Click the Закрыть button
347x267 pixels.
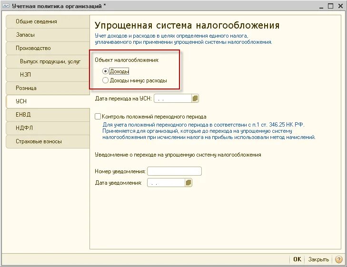(x=318, y=259)
